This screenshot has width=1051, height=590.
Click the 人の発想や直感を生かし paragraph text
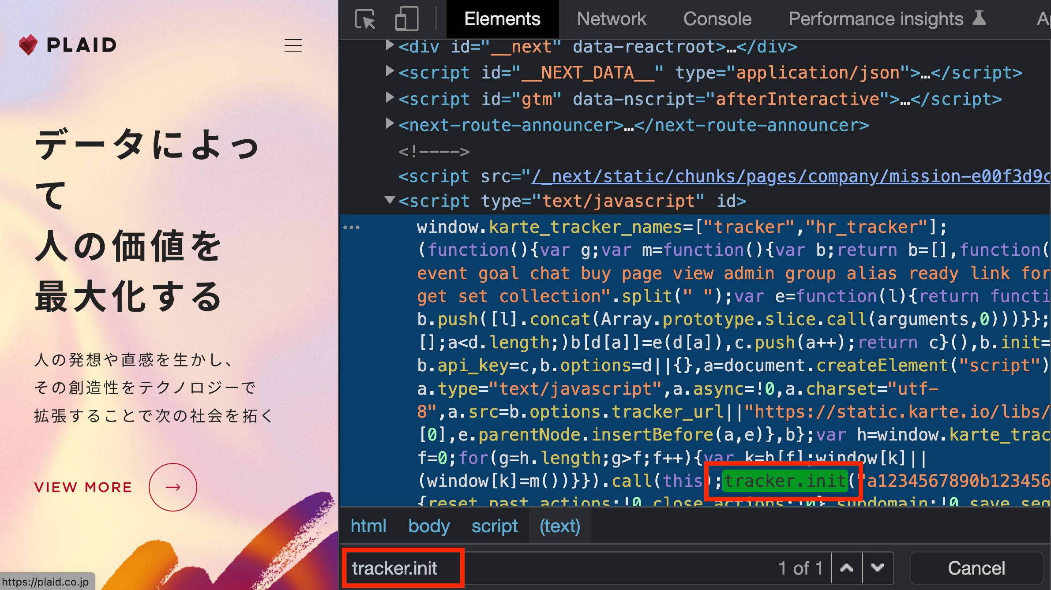click(x=154, y=387)
